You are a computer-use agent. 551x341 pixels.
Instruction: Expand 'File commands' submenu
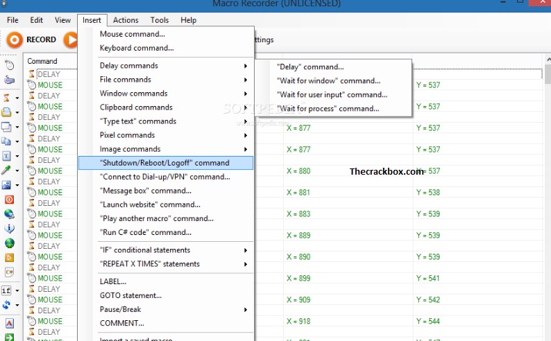[x=166, y=80]
